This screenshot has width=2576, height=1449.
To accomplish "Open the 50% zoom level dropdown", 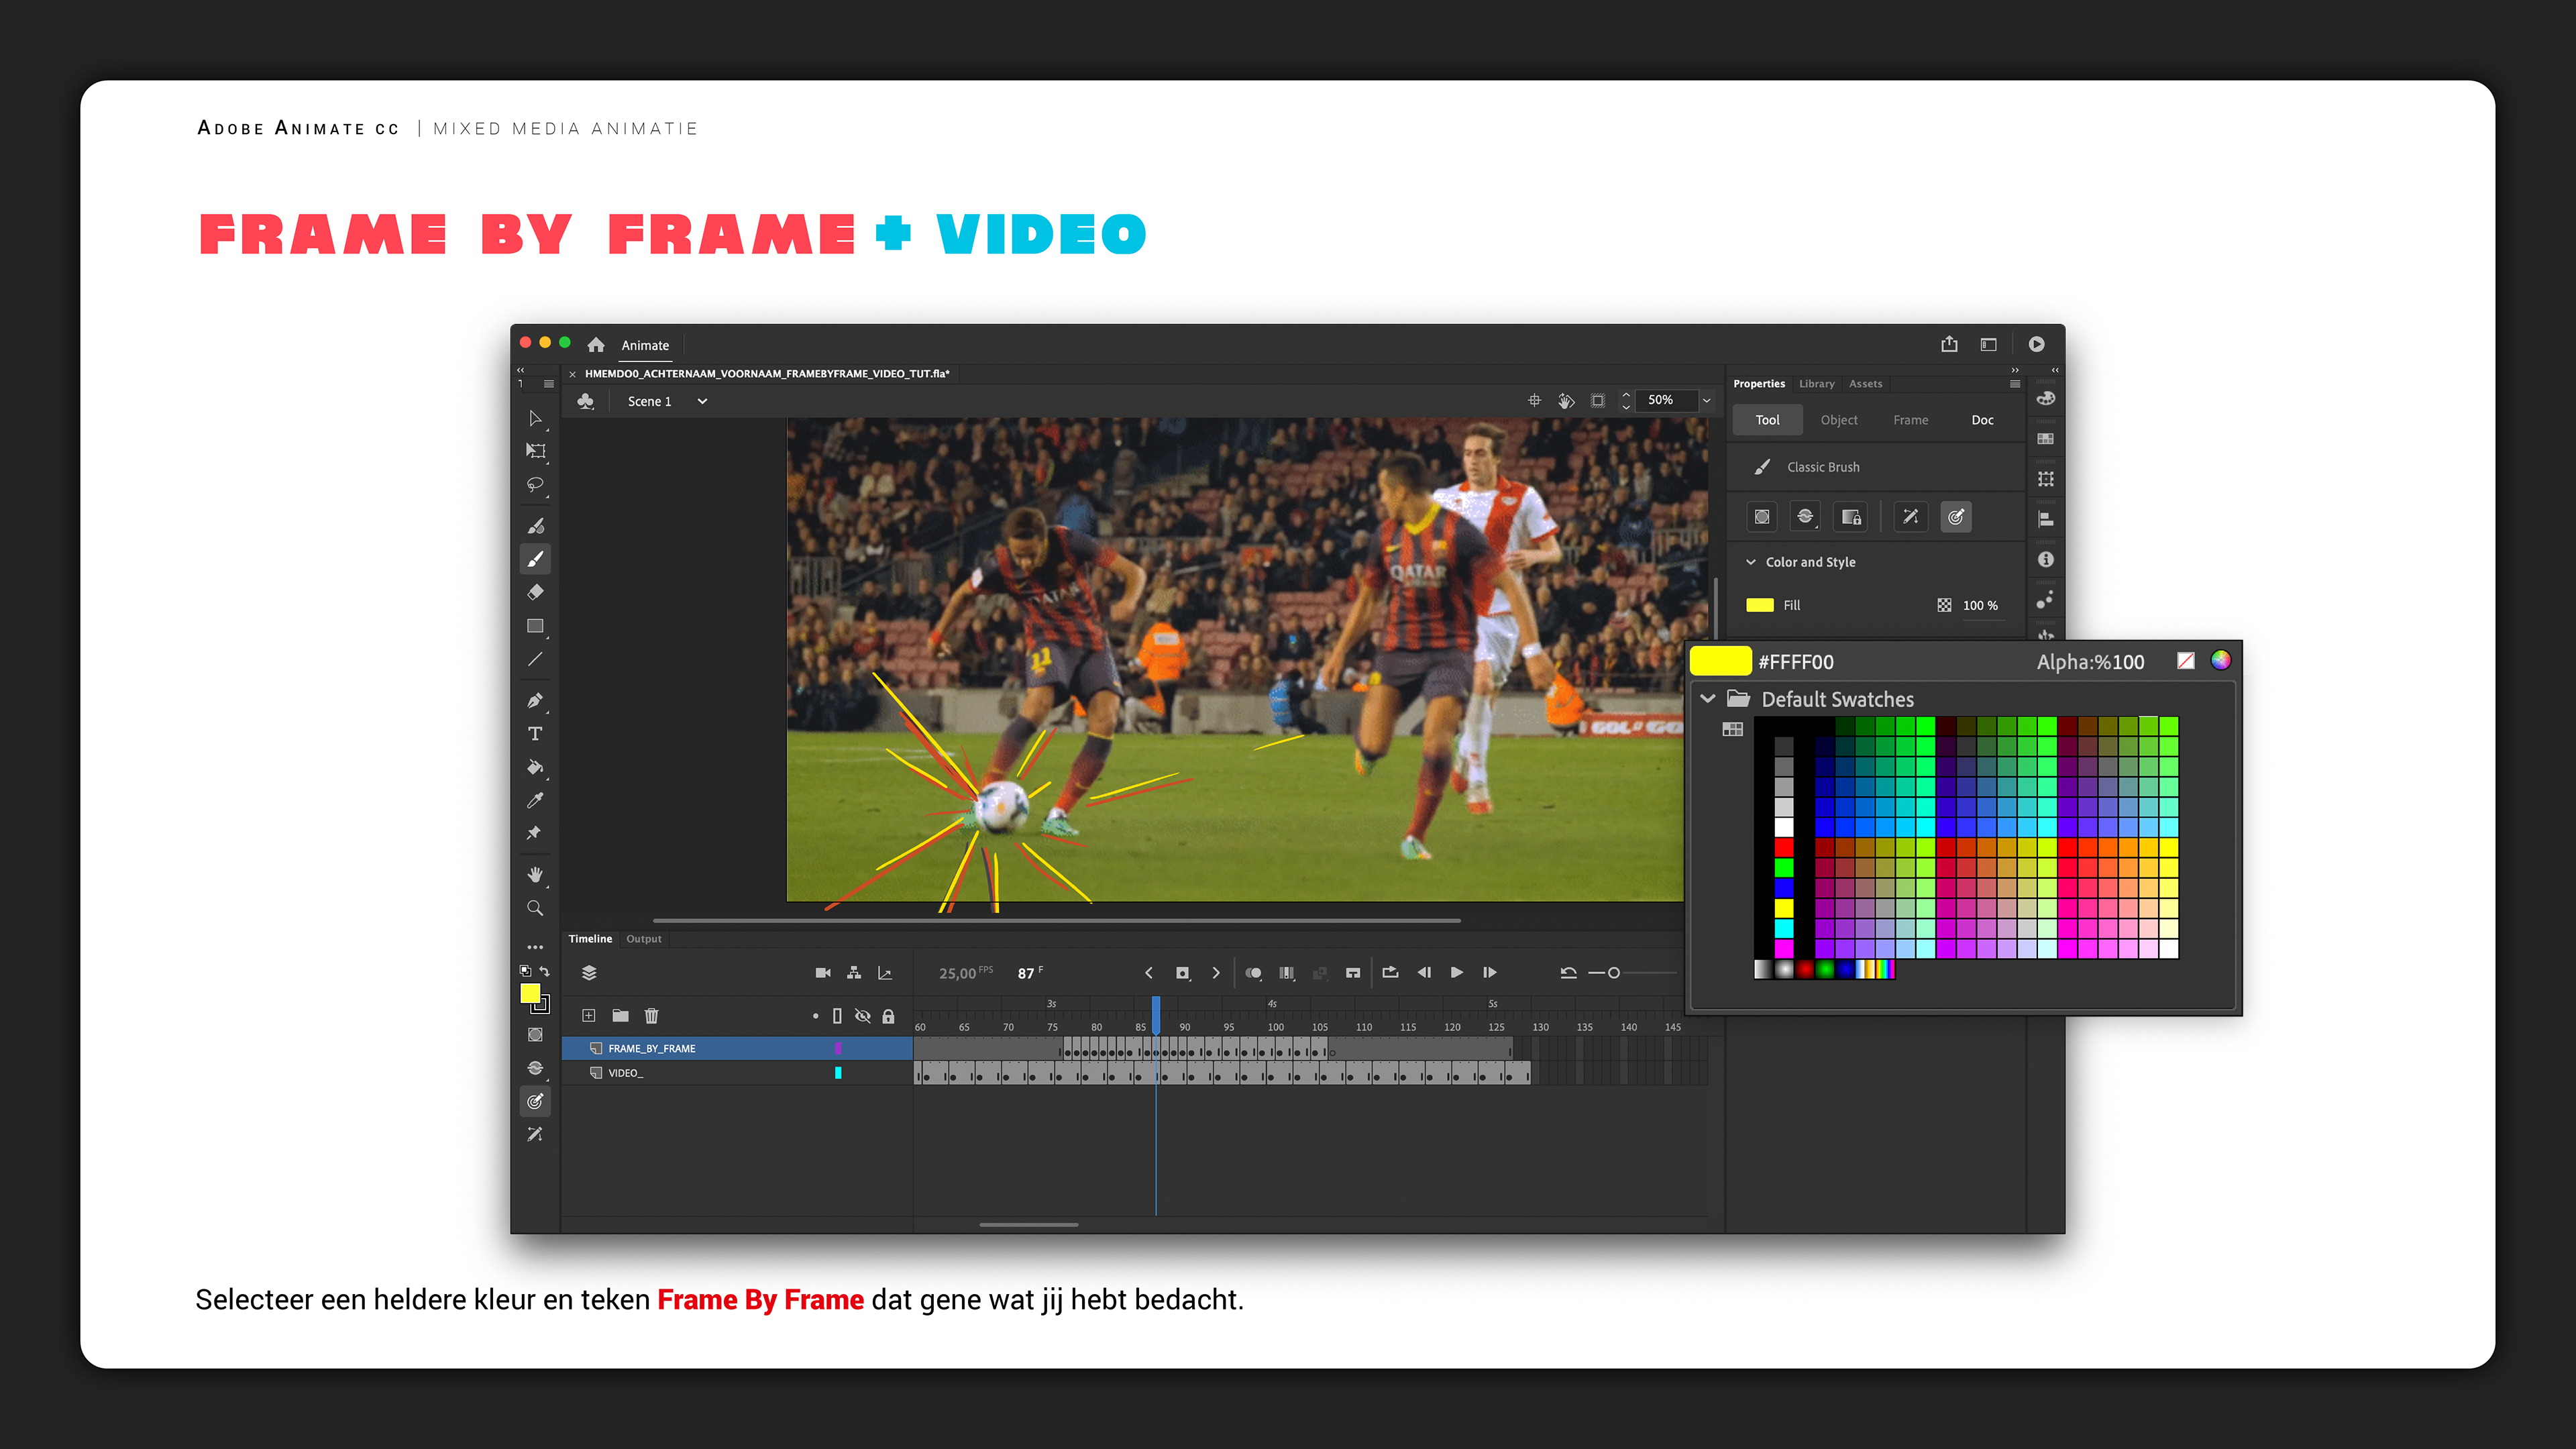I will click(x=1706, y=400).
